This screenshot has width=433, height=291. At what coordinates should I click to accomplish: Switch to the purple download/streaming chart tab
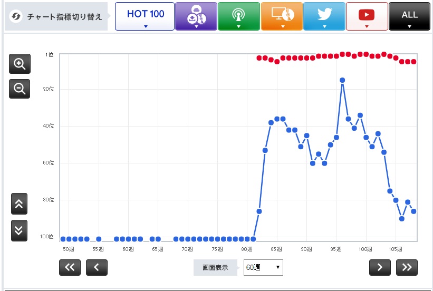pos(196,16)
